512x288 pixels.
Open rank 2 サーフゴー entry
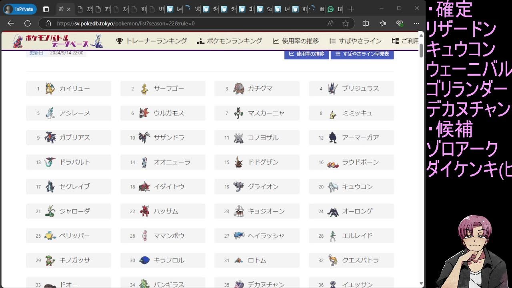[163, 88]
